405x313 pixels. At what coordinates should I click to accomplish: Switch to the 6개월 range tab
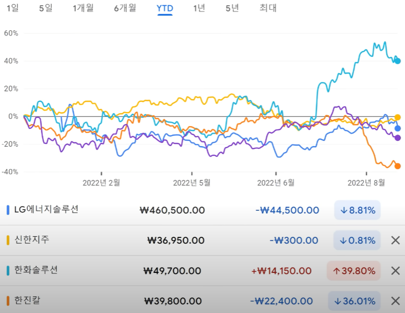pos(125,8)
